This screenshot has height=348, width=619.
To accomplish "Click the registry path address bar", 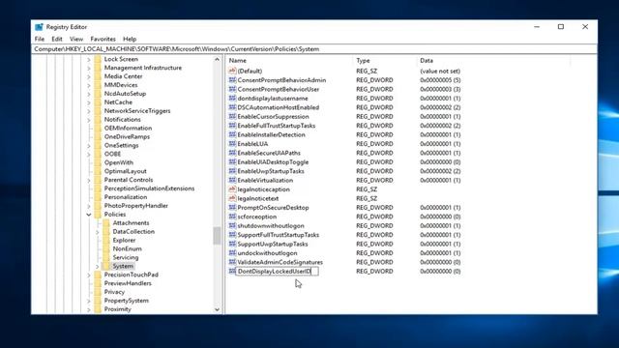I will click(313, 49).
